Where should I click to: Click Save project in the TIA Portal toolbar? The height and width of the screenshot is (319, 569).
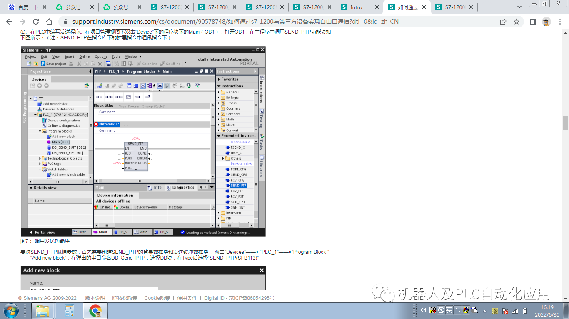click(x=53, y=64)
